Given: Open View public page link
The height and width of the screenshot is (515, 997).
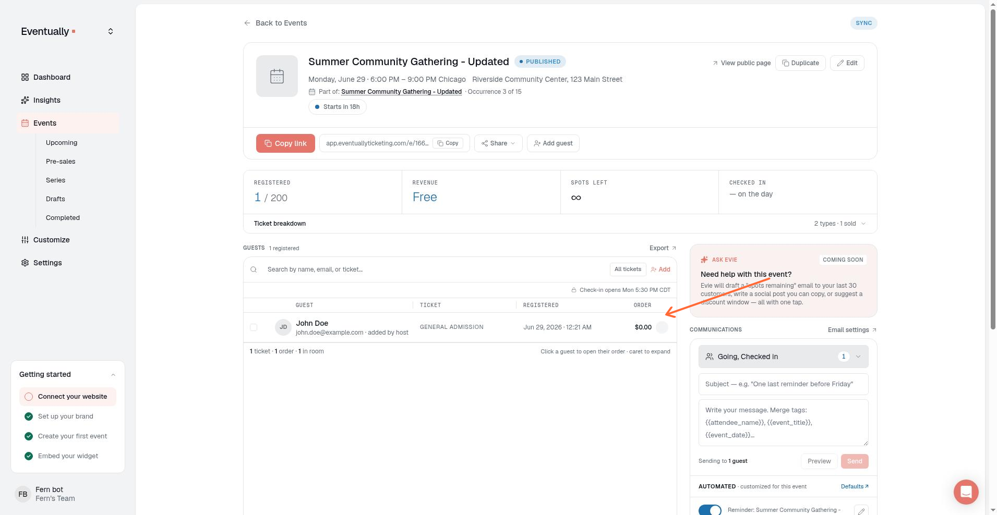Looking at the screenshot, I should (x=741, y=63).
